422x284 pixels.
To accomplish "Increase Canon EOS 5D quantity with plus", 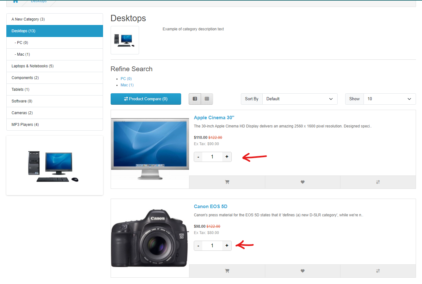I will 227,246.
